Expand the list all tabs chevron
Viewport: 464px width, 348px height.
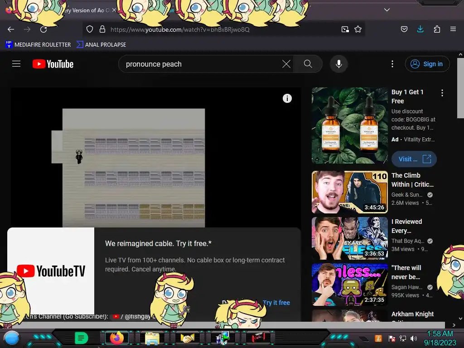387,10
